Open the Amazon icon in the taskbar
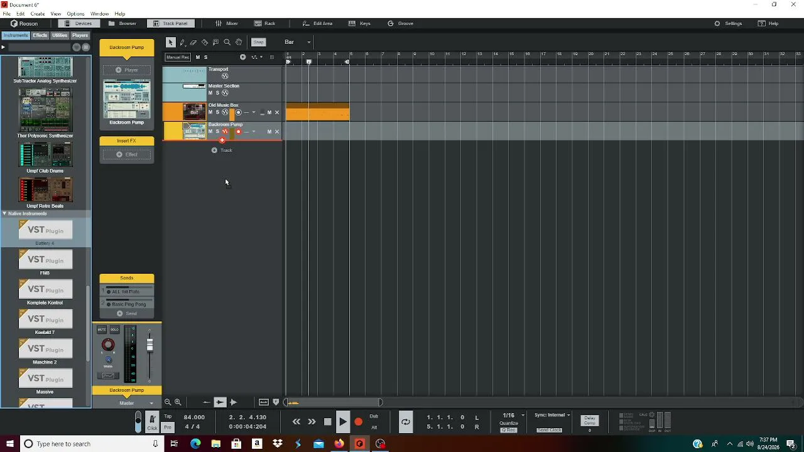 point(257,444)
